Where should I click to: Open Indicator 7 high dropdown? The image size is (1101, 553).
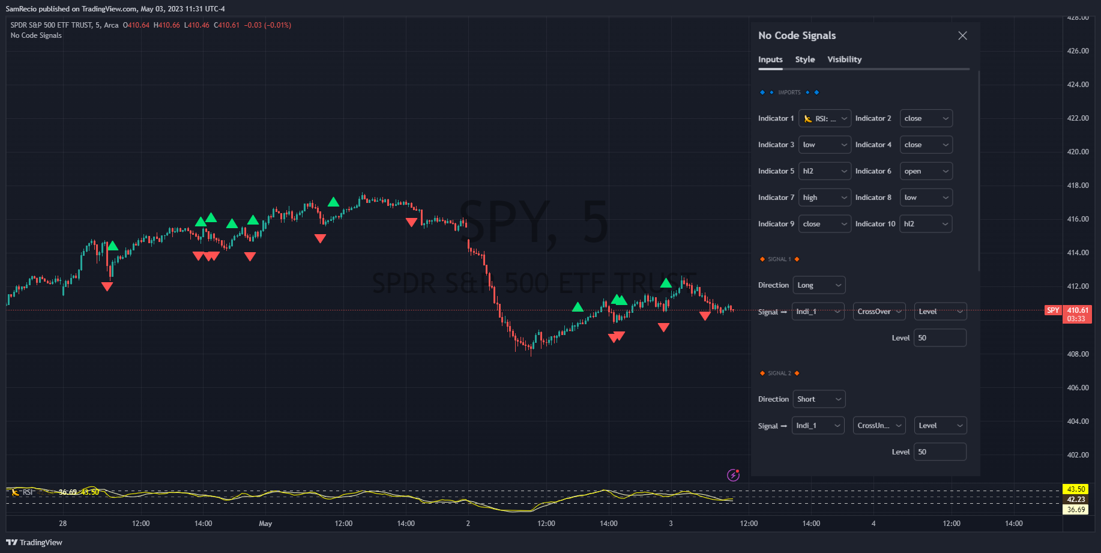point(825,198)
